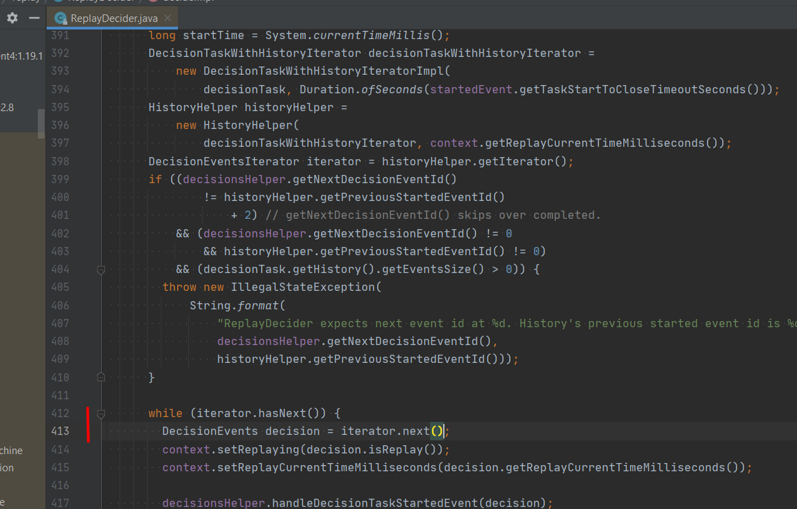Click the 'setReplaying' method call
This screenshot has height=509, width=797.
click(x=258, y=449)
